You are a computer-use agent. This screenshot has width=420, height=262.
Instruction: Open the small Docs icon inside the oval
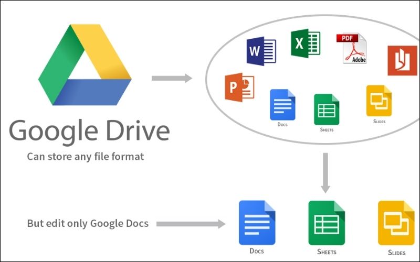(x=282, y=105)
